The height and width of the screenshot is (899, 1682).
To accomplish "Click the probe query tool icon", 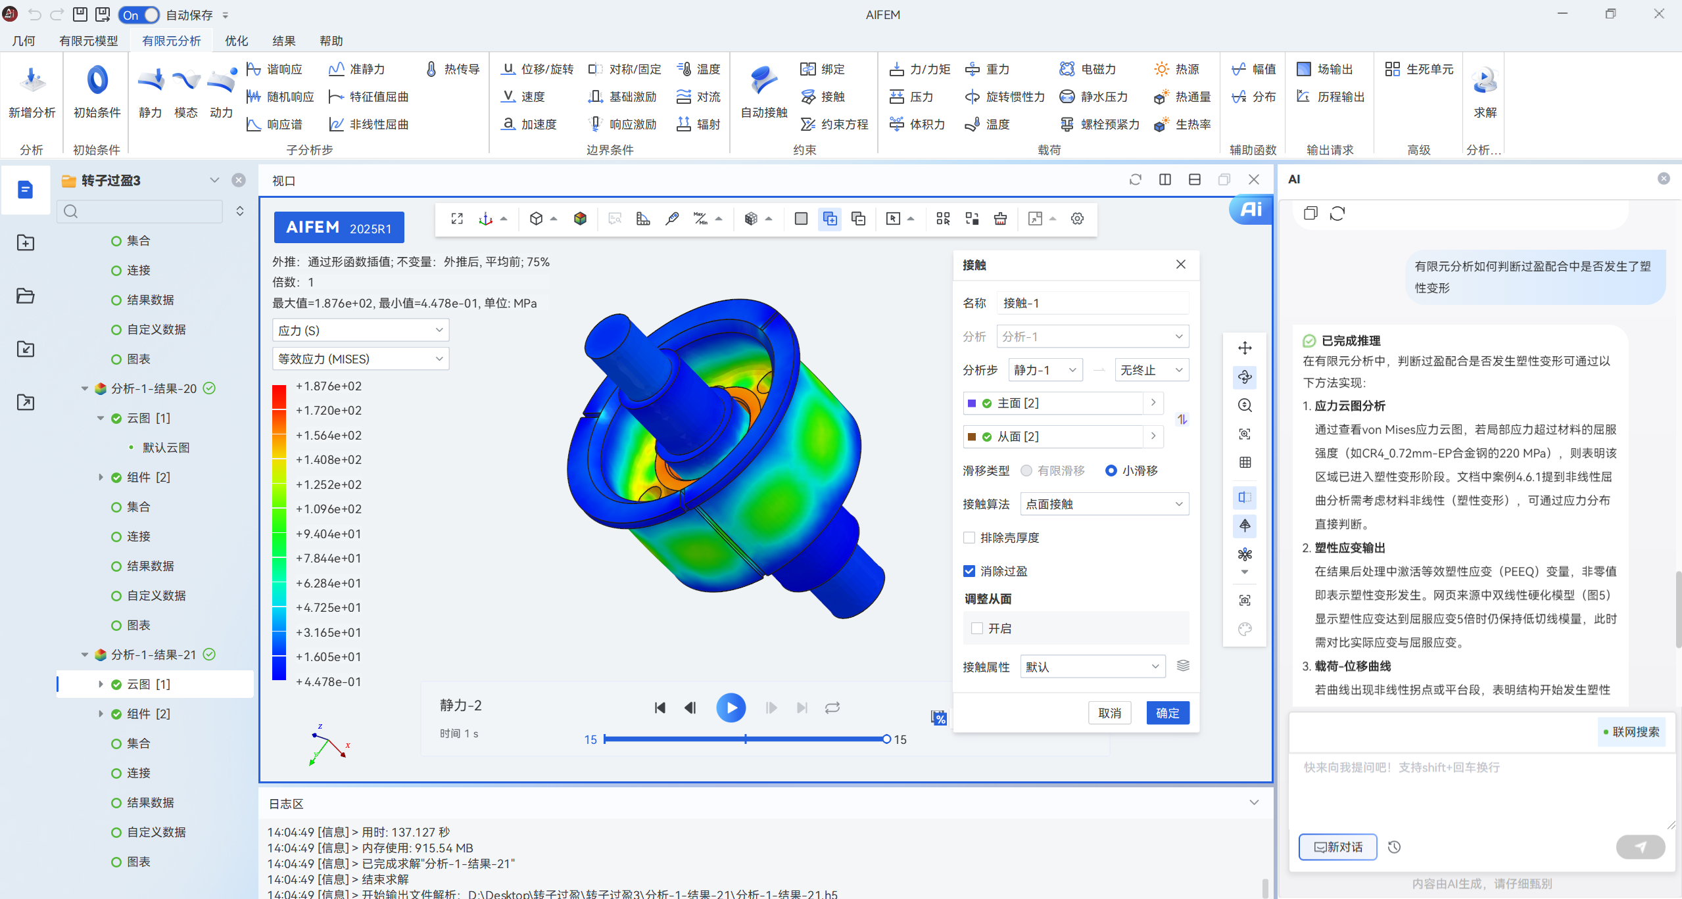I will [671, 219].
